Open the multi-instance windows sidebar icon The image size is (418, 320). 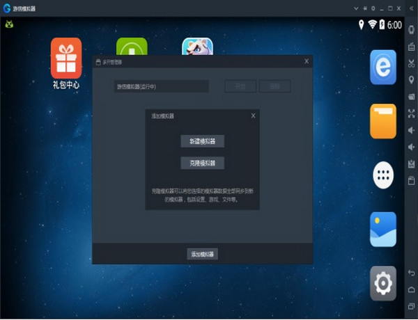pos(411,97)
